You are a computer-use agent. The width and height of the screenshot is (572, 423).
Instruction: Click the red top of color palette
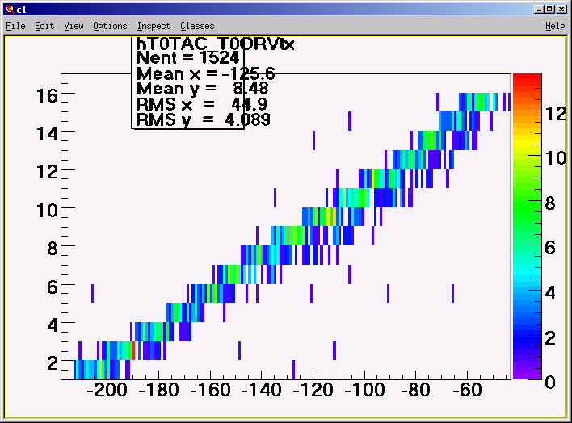527,78
